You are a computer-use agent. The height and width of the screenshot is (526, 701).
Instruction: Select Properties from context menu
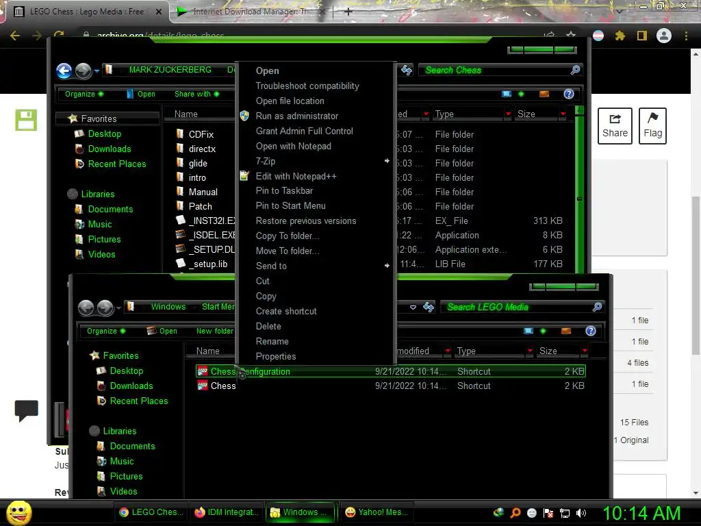(276, 356)
